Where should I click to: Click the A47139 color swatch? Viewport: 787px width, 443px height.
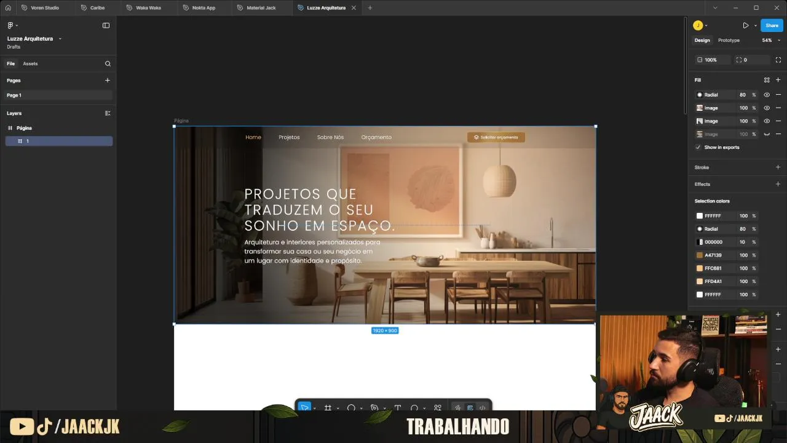[x=700, y=255]
